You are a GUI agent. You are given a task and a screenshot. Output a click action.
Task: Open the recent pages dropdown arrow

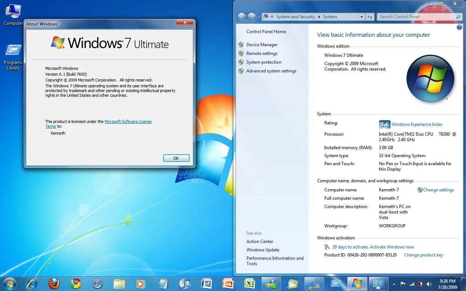(259, 17)
